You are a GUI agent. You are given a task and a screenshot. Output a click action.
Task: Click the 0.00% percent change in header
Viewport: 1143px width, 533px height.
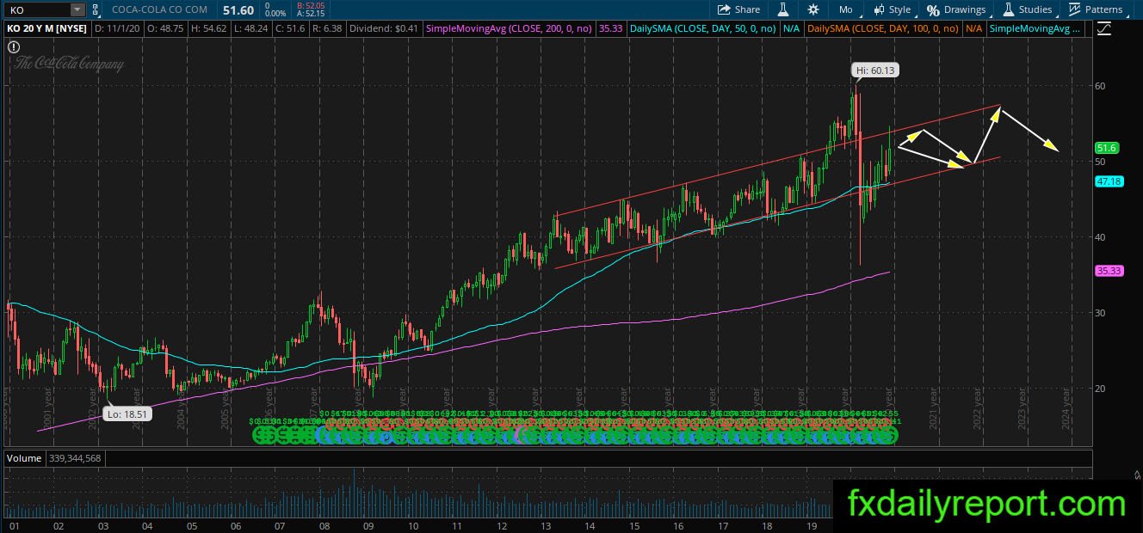click(x=275, y=14)
